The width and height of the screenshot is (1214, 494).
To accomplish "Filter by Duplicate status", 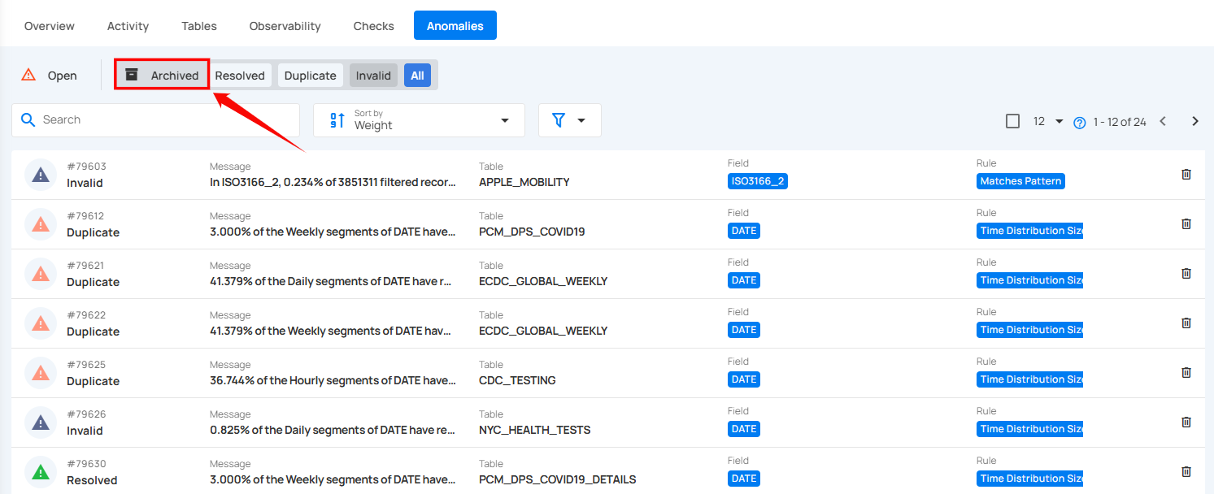I will point(310,76).
